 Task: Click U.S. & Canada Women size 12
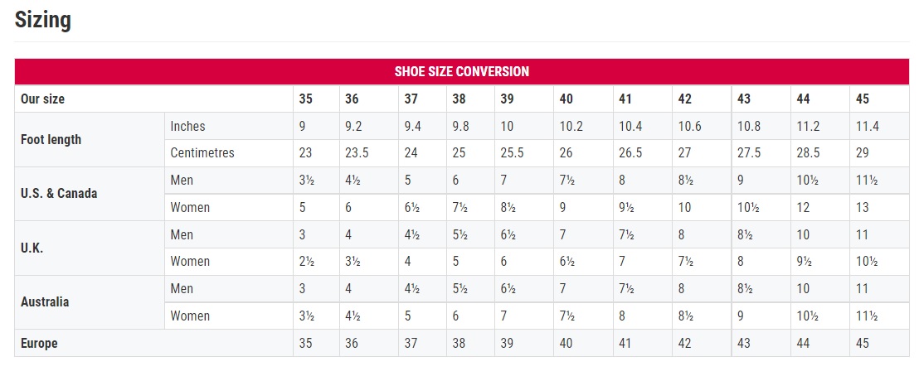(803, 207)
